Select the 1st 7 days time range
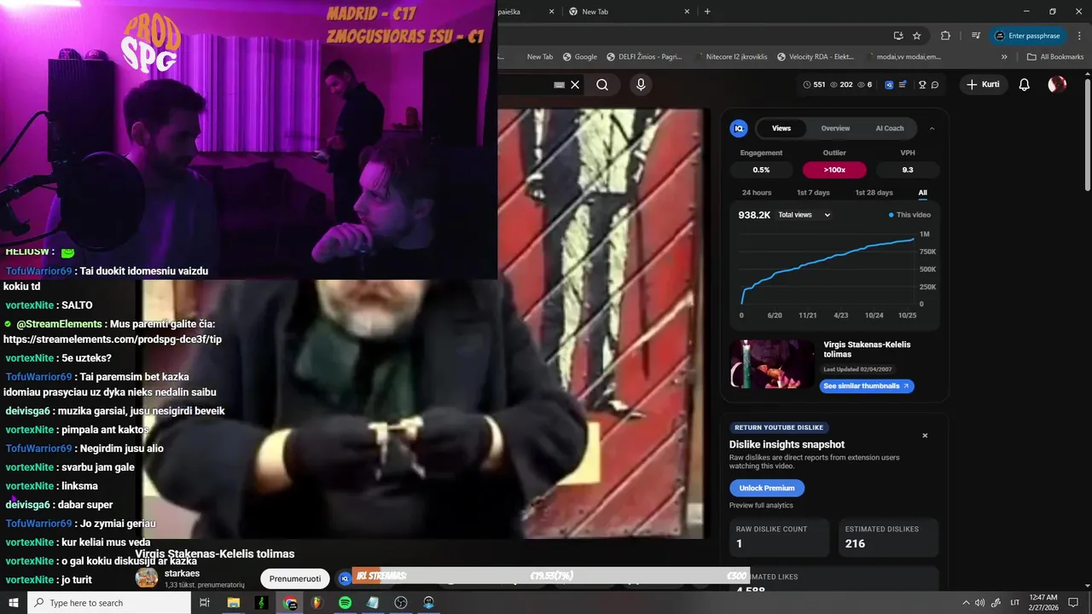 tap(813, 193)
